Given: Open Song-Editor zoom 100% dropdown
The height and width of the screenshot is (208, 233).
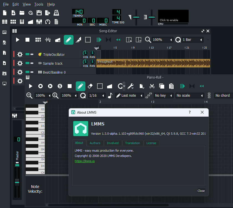Looking at the screenshot, I should tap(163, 40).
